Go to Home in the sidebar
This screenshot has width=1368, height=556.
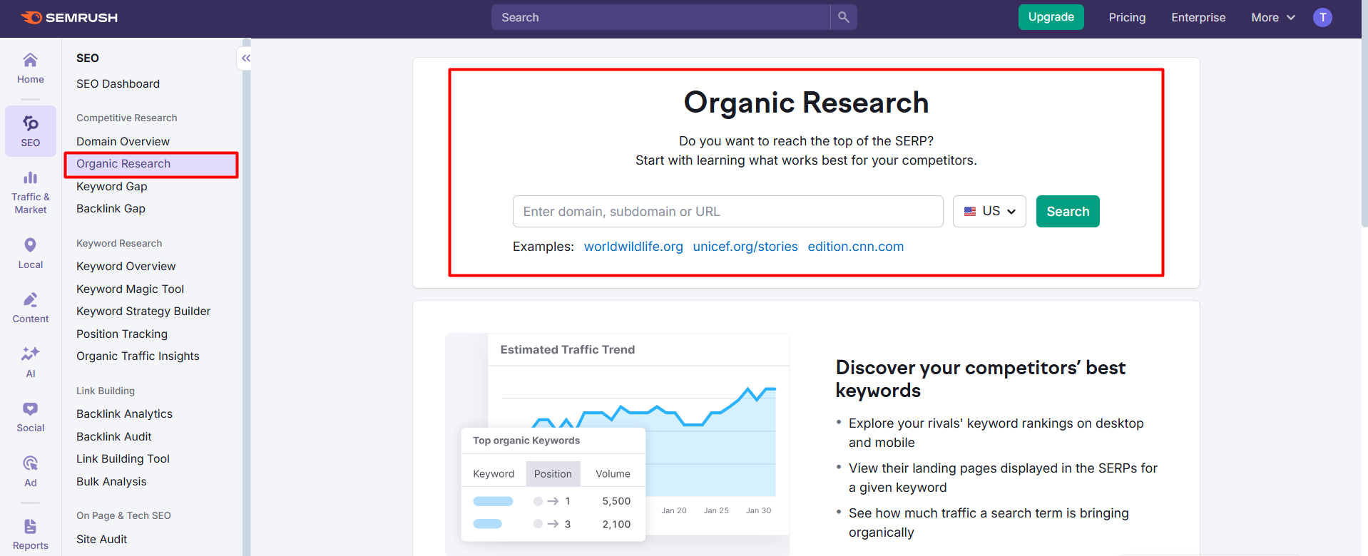[31, 68]
